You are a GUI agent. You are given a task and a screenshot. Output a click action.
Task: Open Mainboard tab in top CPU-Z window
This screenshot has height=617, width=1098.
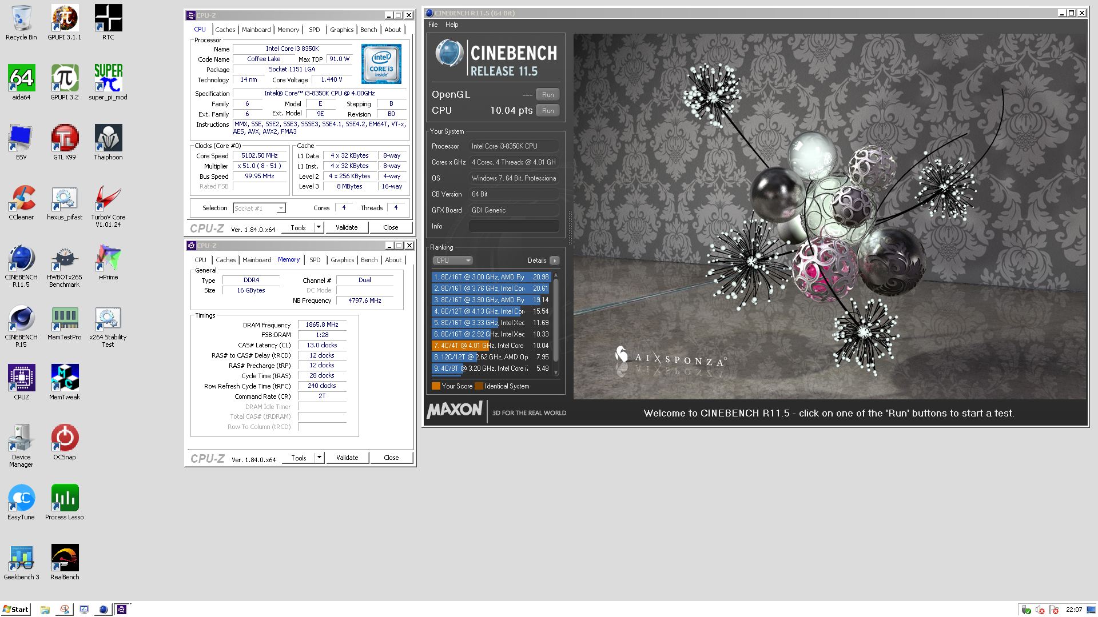click(256, 30)
